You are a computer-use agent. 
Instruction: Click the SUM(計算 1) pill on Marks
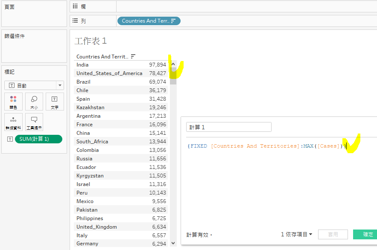[x=38, y=139]
